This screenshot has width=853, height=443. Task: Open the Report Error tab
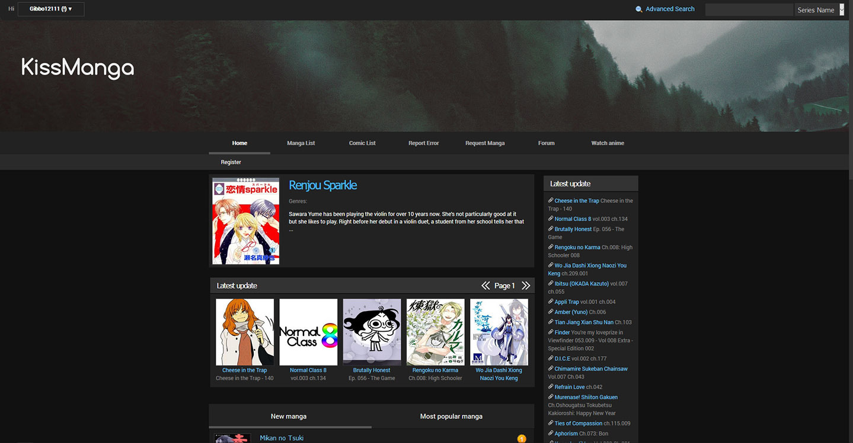click(424, 143)
